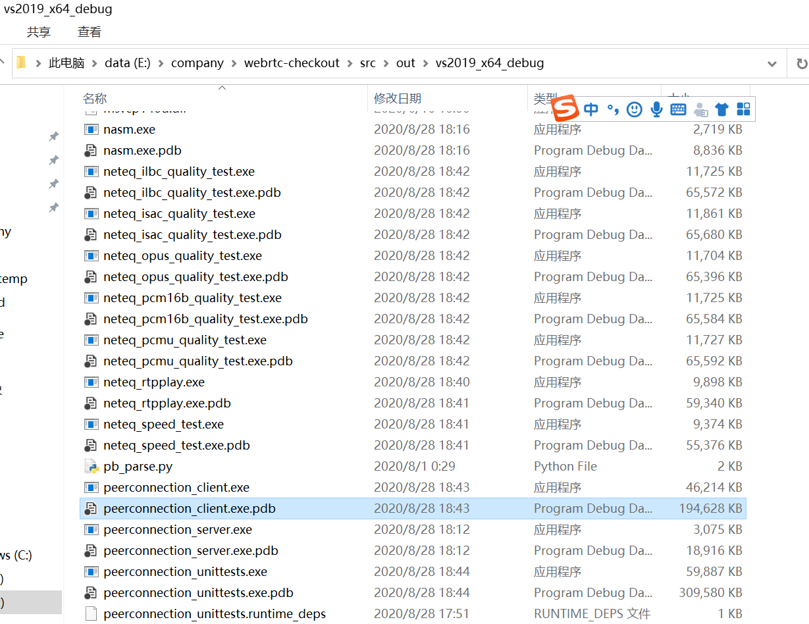Navigate to 此电脑 in breadcrumb
This screenshot has width=809, height=624.
66,63
